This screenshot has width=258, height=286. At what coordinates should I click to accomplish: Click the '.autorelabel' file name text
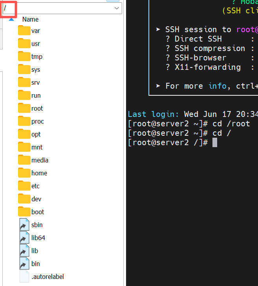[48, 277]
